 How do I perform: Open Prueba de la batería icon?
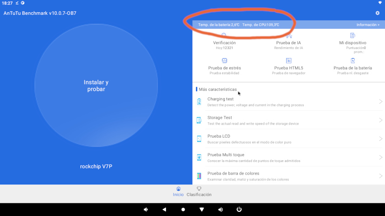[x=353, y=60]
